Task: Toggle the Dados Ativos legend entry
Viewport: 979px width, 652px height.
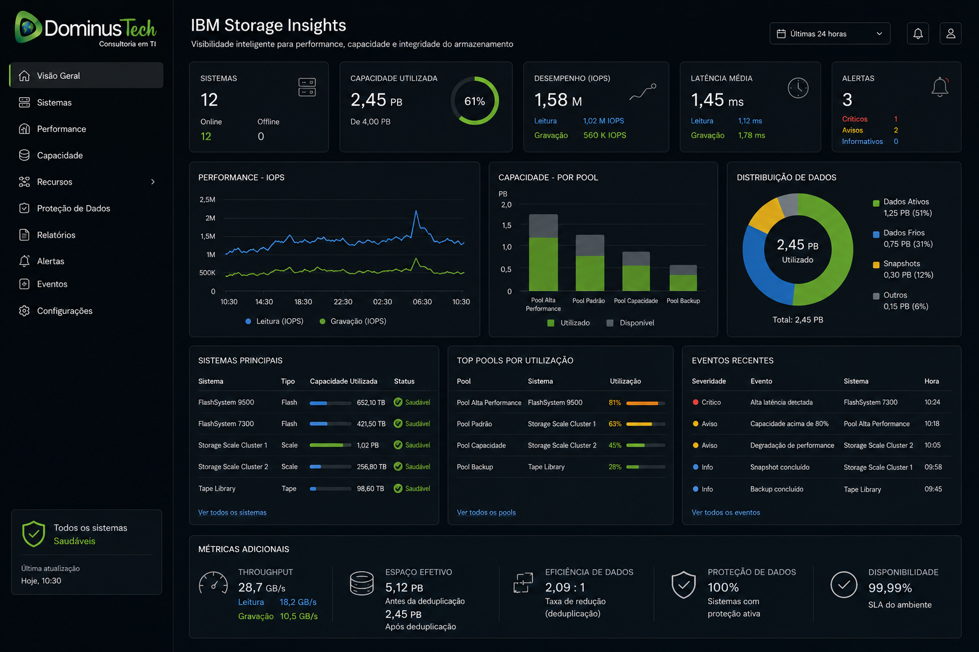Action: [x=902, y=208]
